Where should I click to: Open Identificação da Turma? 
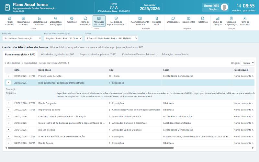[x=23, y=21]
